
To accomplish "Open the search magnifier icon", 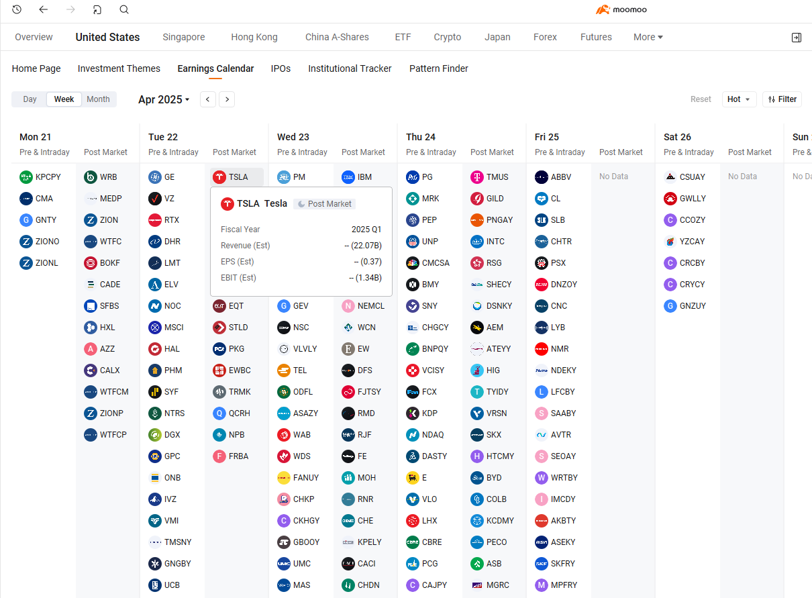I will 124,9.
